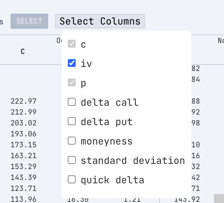Viewport: 224px width, 203px height.
Task: Enable the delta call checkbox
Action: (x=72, y=102)
